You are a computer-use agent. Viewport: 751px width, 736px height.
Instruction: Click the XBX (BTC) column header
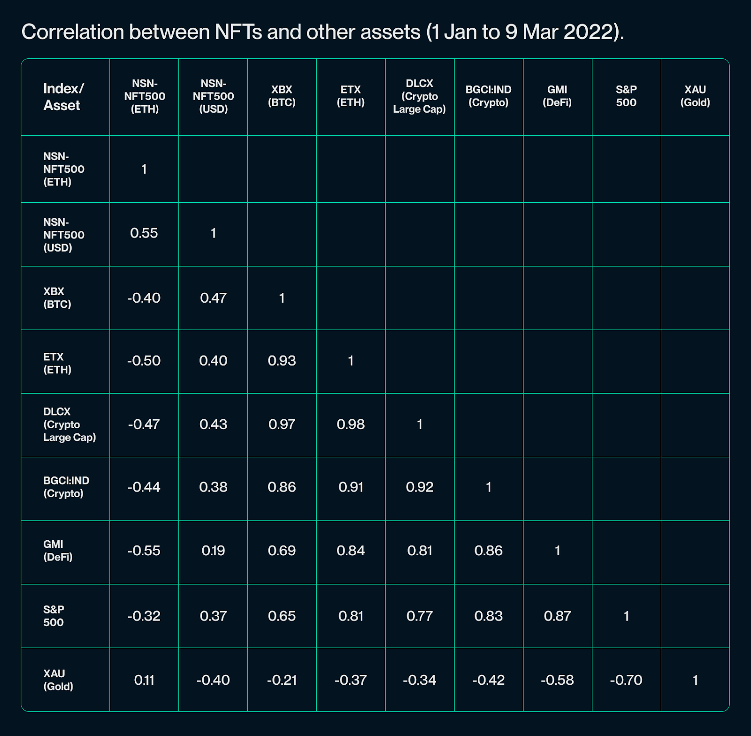pos(282,96)
